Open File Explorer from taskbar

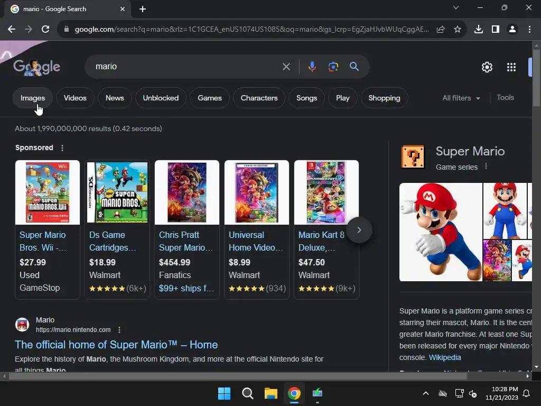click(x=271, y=393)
